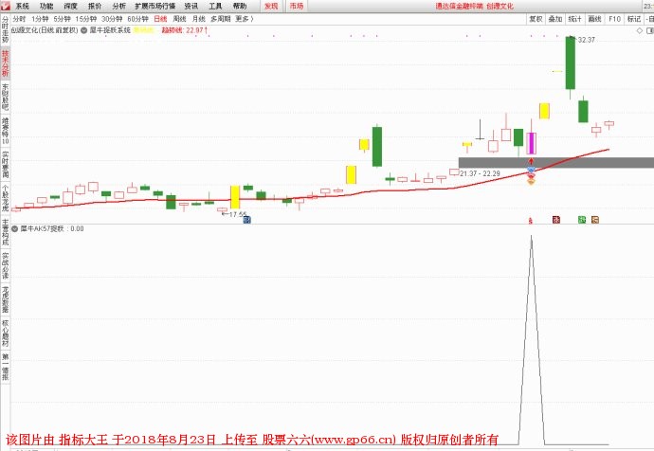Switch to the 分时 period tab
Viewport: 654px width, 451px height.
point(19,19)
